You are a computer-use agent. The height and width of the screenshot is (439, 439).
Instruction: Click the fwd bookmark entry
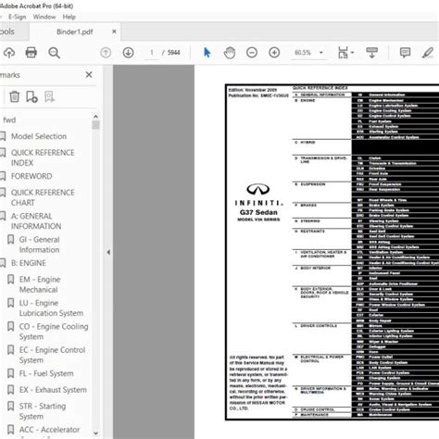(9, 119)
